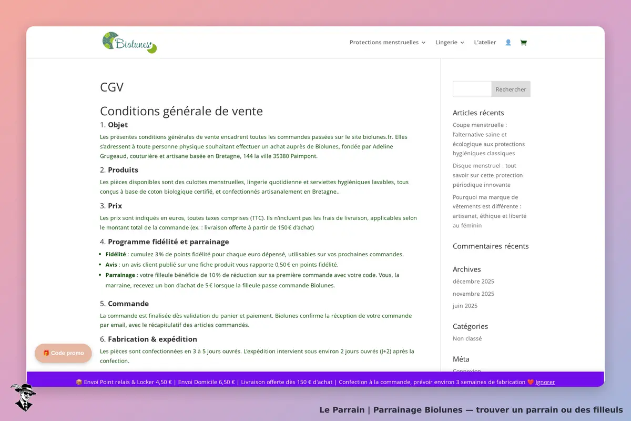The height and width of the screenshot is (421, 631).
Task: Focus the sidebar search input field
Action: [472, 89]
